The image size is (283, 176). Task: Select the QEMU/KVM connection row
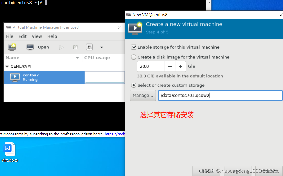point(64,67)
